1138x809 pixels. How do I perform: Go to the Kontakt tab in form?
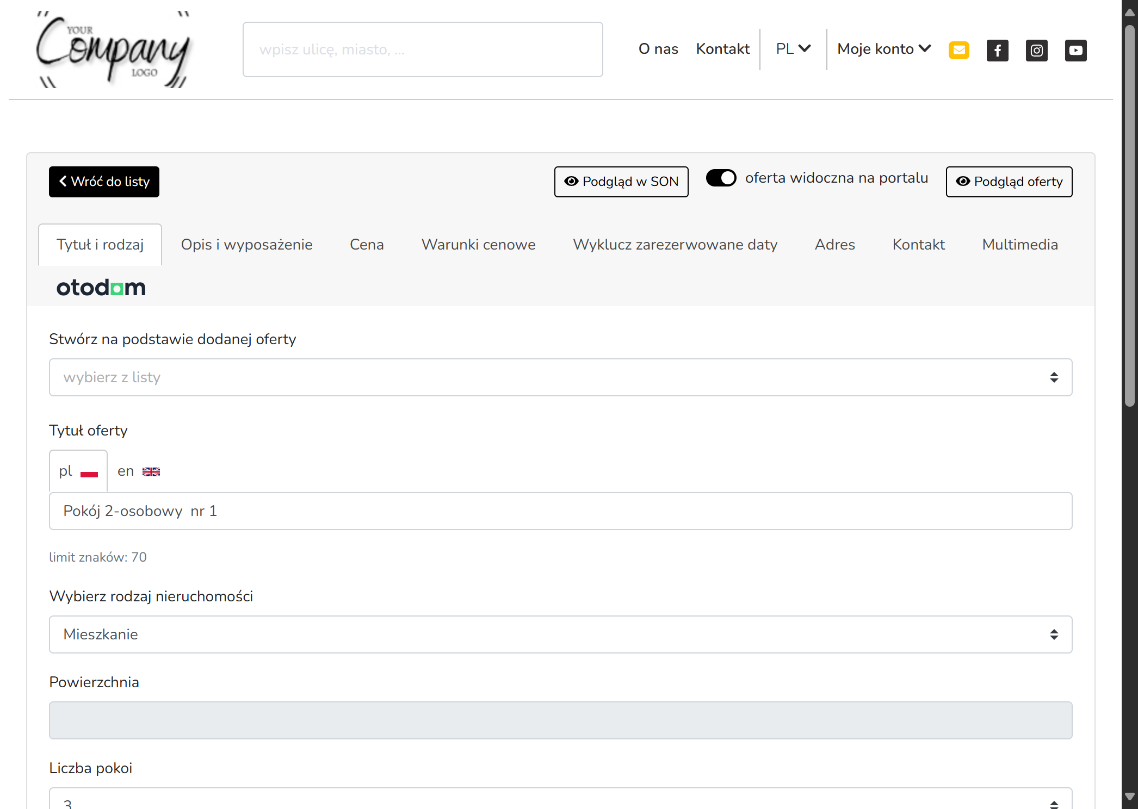(919, 245)
